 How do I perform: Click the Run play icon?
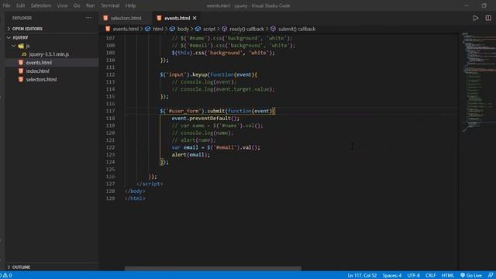click(475, 18)
